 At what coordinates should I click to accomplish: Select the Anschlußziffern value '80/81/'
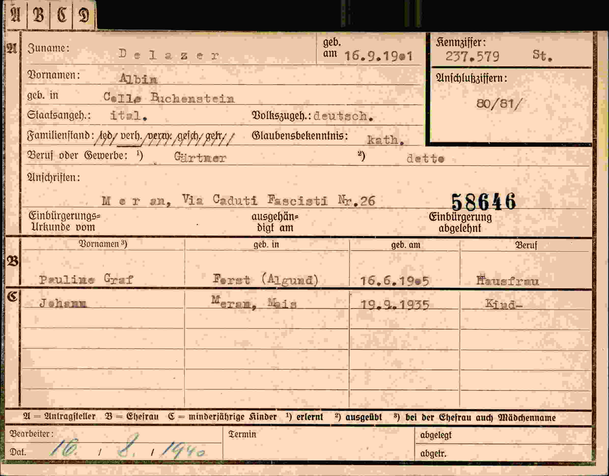(x=499, y=104)
